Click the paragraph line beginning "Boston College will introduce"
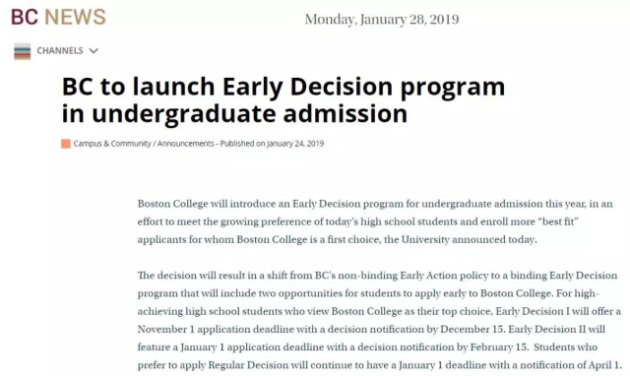This screenshot has width=630, height=376. point(375,204)
